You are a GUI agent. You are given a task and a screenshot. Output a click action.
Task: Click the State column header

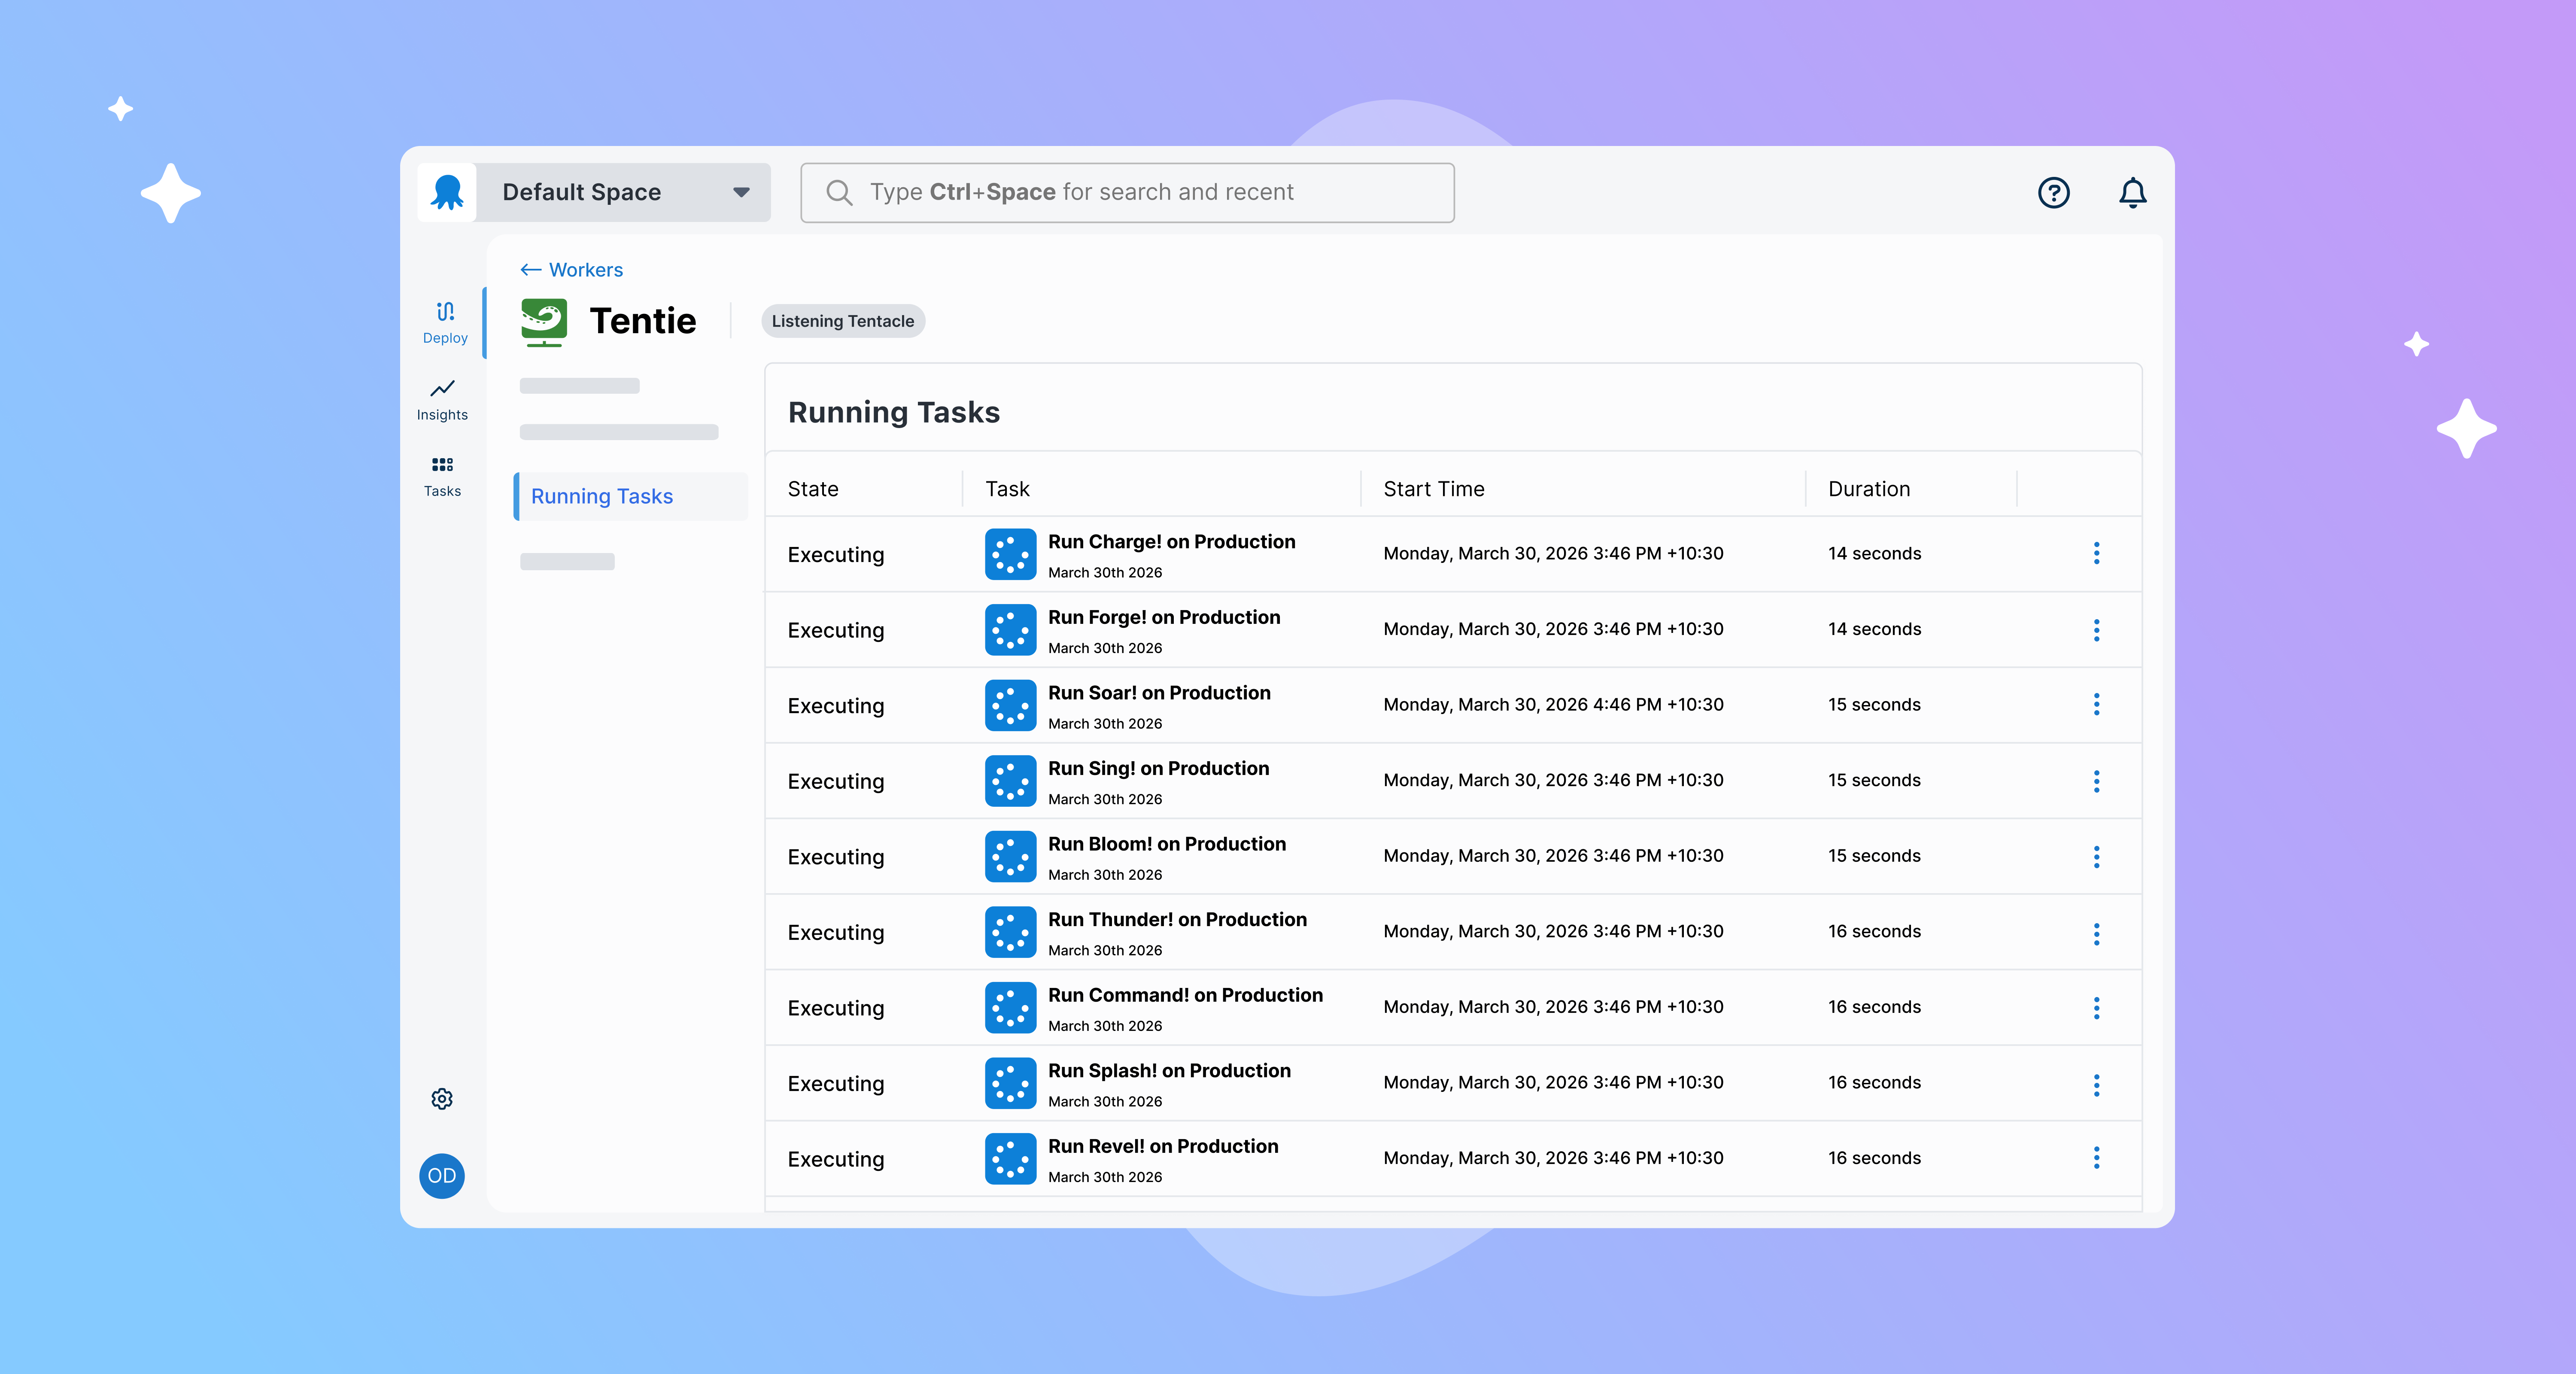point(813,489)
